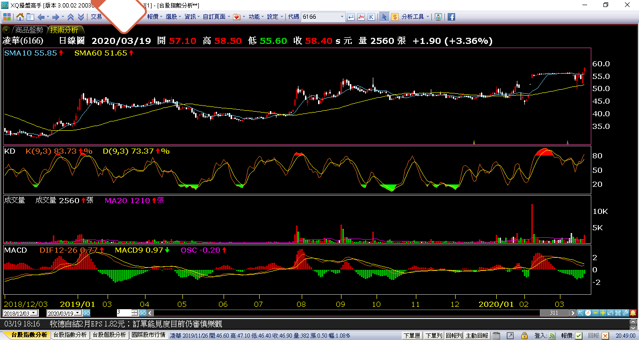Viewport: 639px width, 340px height.
Task: Click the yellow plus zoom-in icon
Action: (603, 313)
